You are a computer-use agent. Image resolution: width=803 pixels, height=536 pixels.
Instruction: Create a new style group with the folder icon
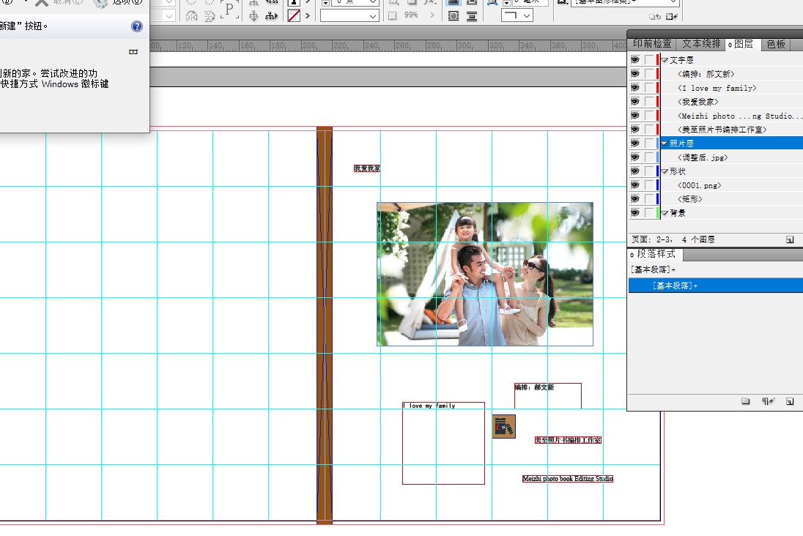[746, 401]
